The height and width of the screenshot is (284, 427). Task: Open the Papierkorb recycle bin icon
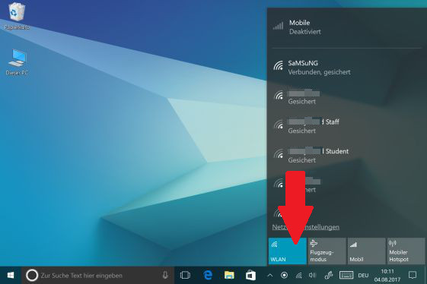point(17,15)
